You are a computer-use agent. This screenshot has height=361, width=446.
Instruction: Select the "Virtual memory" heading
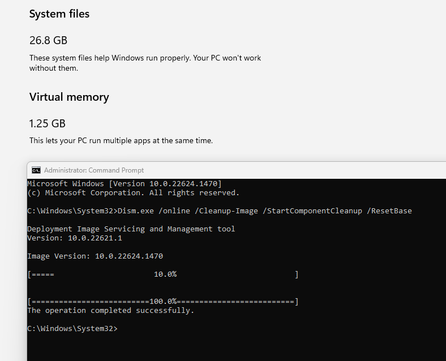tap(69, 97)
